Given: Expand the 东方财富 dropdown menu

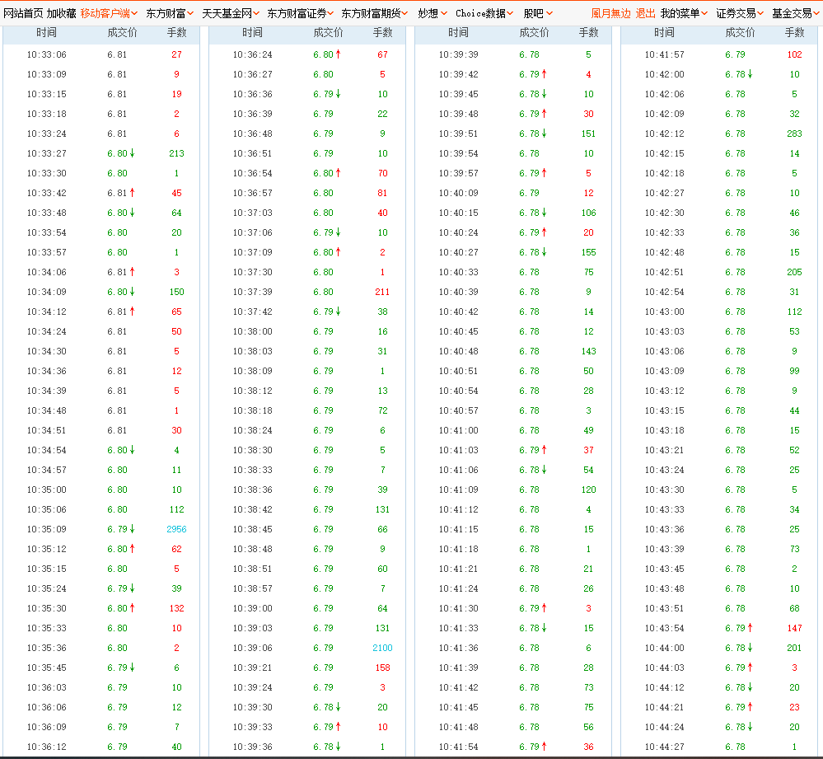Looking at the screenshot, I should 170,13.
